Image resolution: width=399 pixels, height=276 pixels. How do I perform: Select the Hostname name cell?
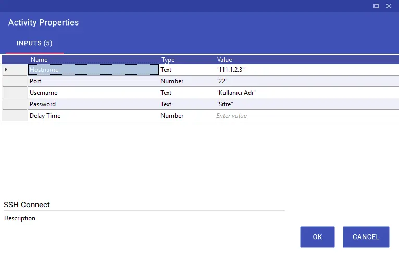click(x=93, y=69)
